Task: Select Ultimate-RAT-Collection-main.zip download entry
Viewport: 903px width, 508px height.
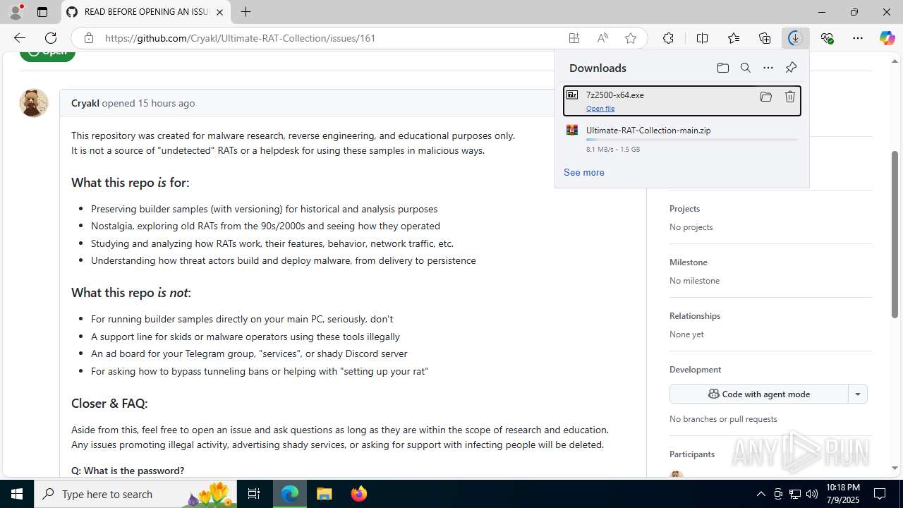Action: point(682,139)
